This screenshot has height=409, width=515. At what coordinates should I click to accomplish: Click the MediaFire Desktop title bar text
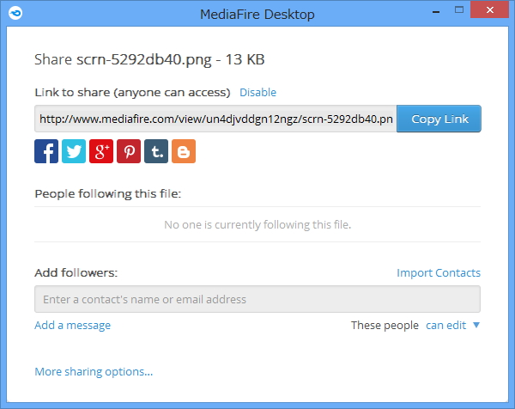pos(257,14)
